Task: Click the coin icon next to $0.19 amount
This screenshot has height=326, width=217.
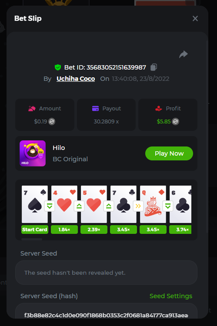Action: tap(52, 121)
